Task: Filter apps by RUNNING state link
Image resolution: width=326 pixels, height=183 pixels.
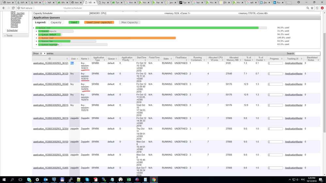Action: click(x=16, y=20)
